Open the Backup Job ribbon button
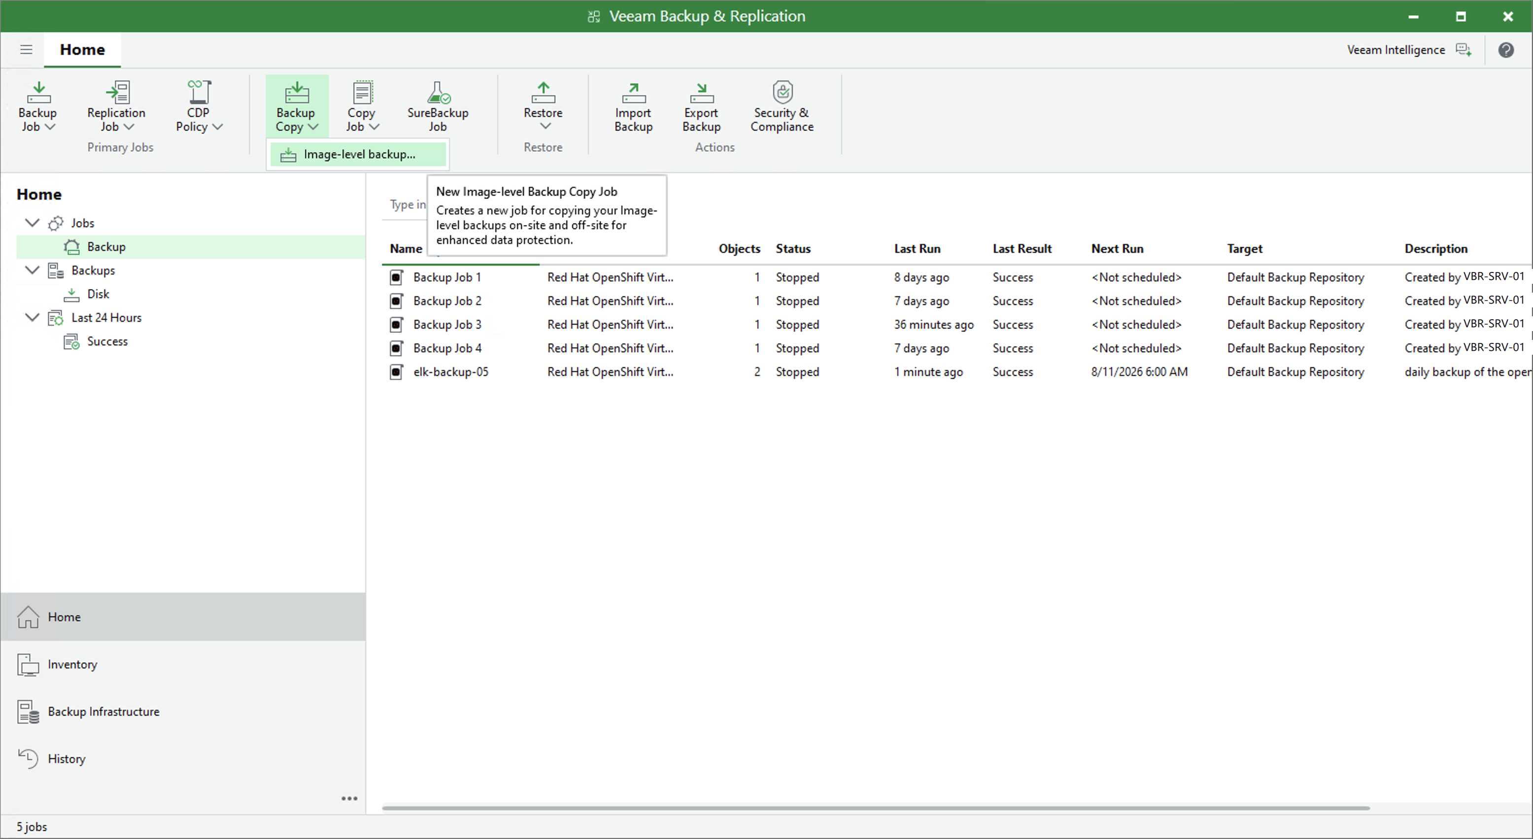The width and height of the screenshot is (1533, 839). pyautogui.click(x=37, y=106)
